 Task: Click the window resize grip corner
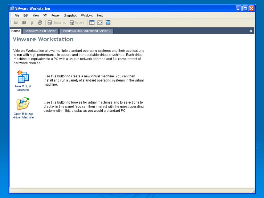click(x=253, y=192)
